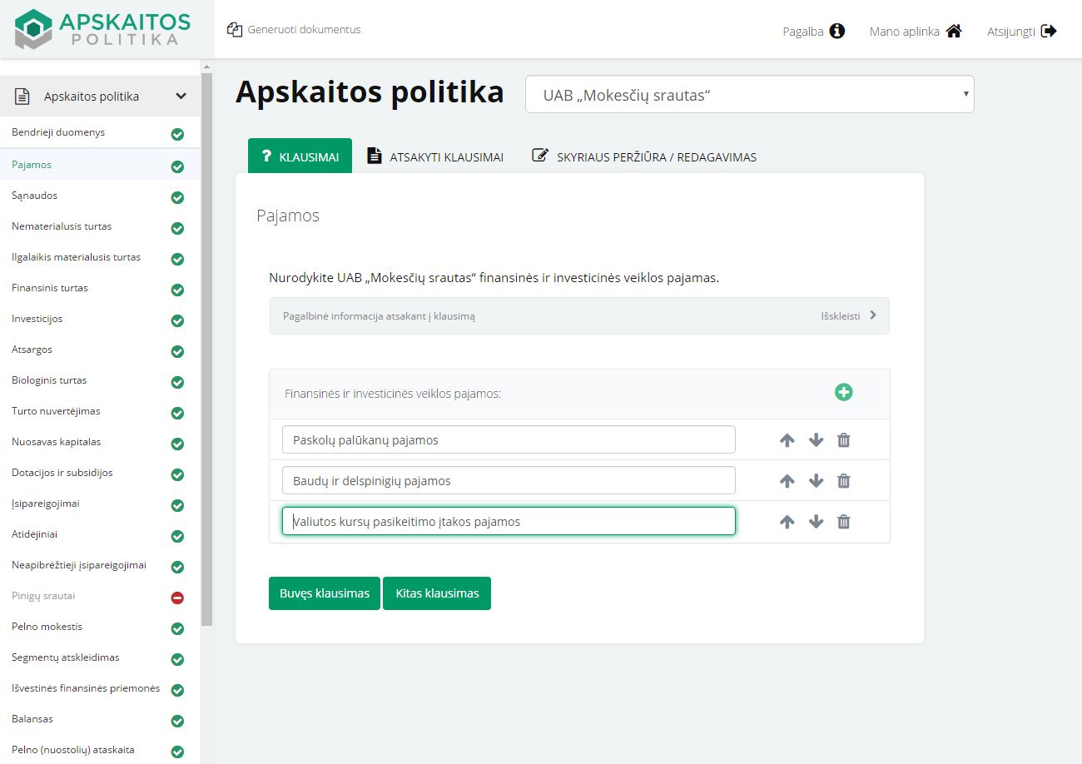Click the Kitas klausimas button
The width and height of the screenshot is (1082, 764).
437,593
